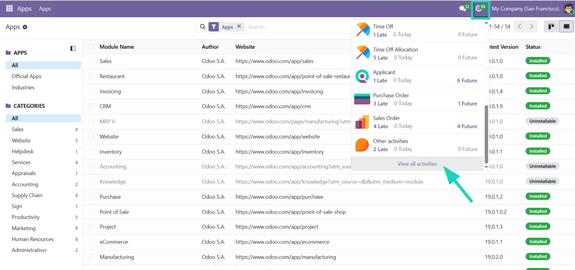Click the Apps settings gear icon

point(25,27)
